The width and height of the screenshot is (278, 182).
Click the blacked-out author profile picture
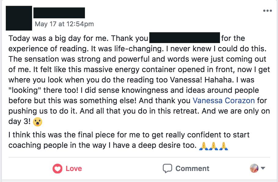coord(19,18)
